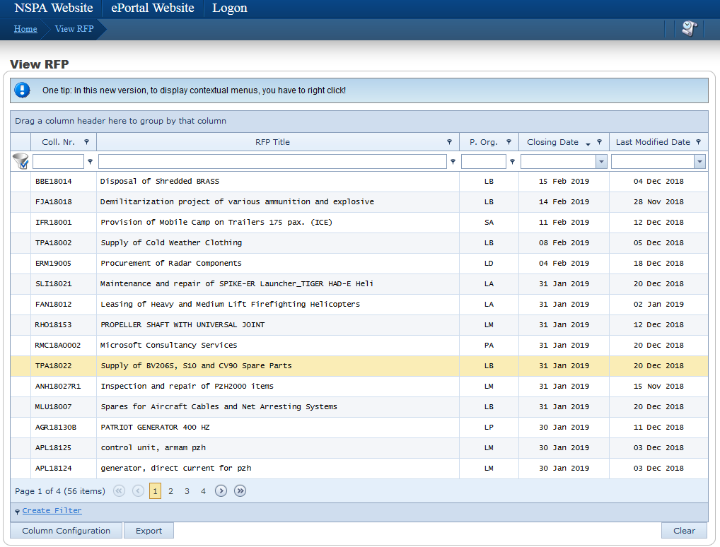Viewport: 720px width, 547px height.
Task: Expand Closing Date filter dropdown
Action: [601, 162]
